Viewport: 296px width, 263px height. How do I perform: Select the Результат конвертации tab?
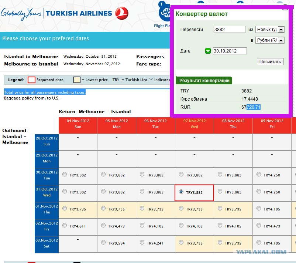(x=204, y=80)
